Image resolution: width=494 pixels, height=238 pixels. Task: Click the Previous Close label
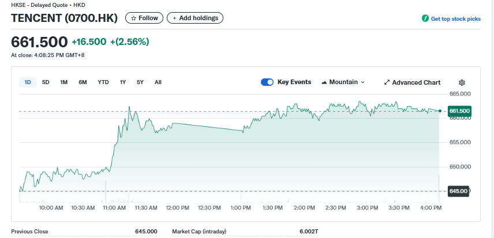29,232
